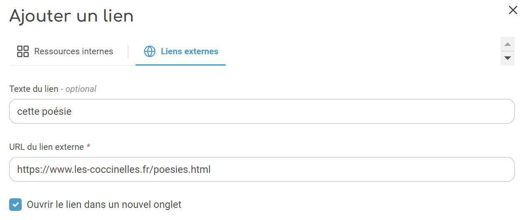Screen dimensions: 526x220
Task: Focus the URL du lien externe field
Action: point(262,169)
